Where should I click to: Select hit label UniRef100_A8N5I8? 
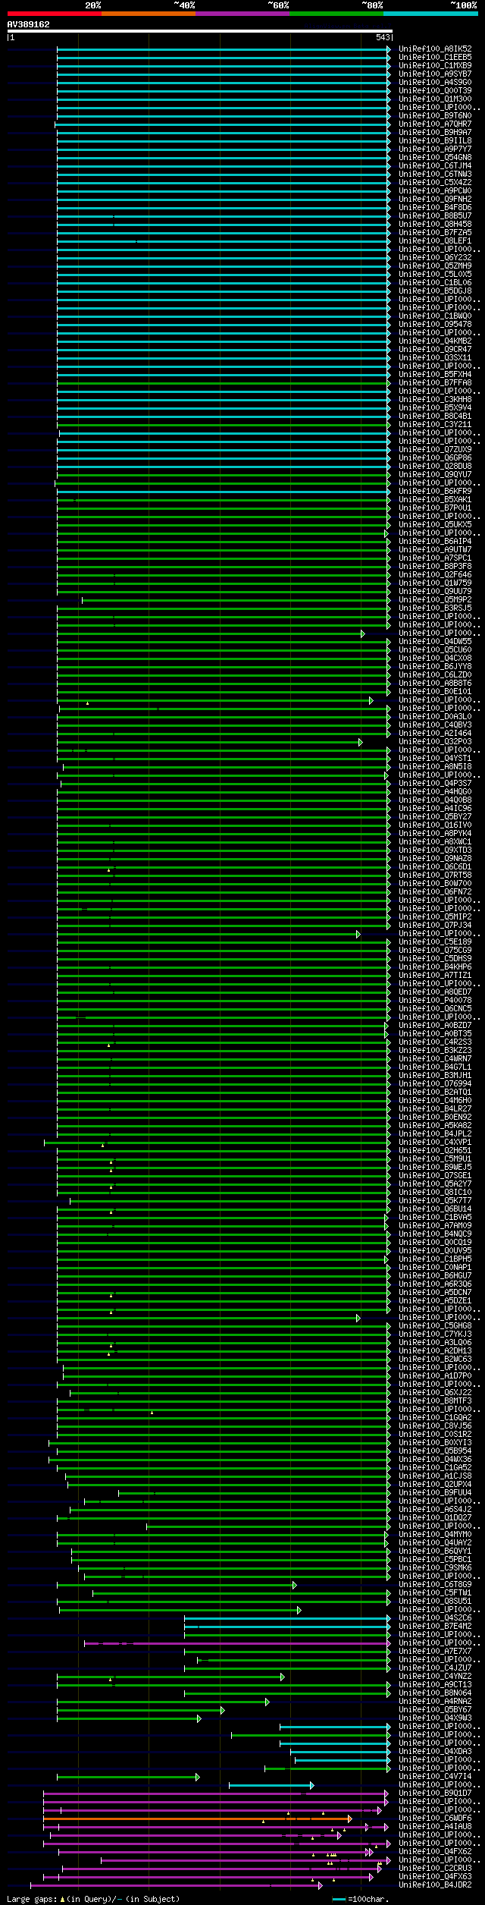(x=435, y=766)
